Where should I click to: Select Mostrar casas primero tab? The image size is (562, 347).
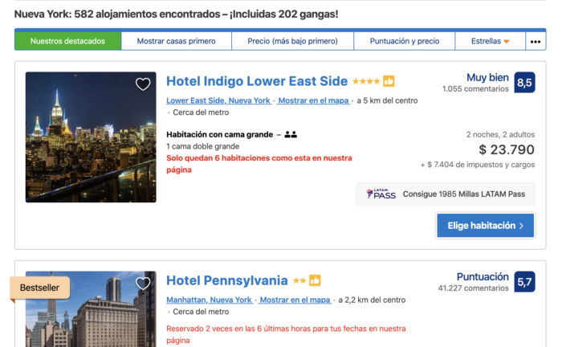(176, 41)
